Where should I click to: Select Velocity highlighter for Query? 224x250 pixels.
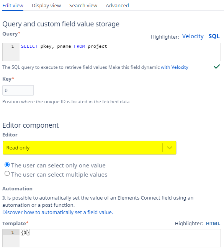[193, 36]
